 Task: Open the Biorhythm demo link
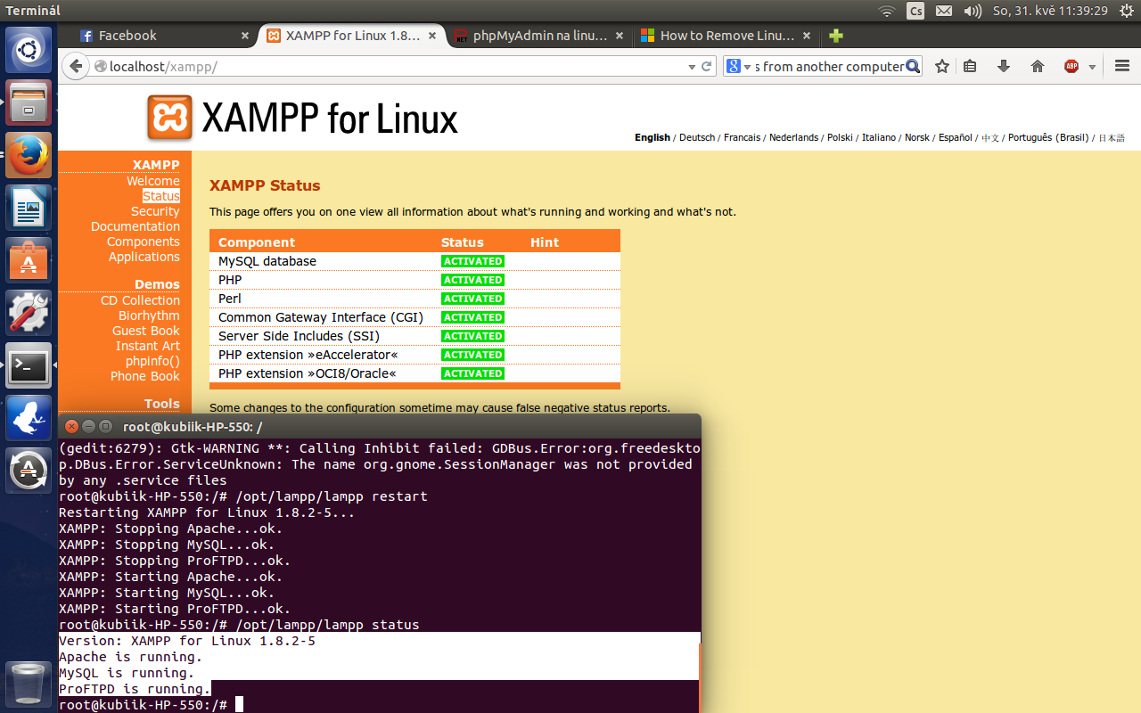coord(149,316)
